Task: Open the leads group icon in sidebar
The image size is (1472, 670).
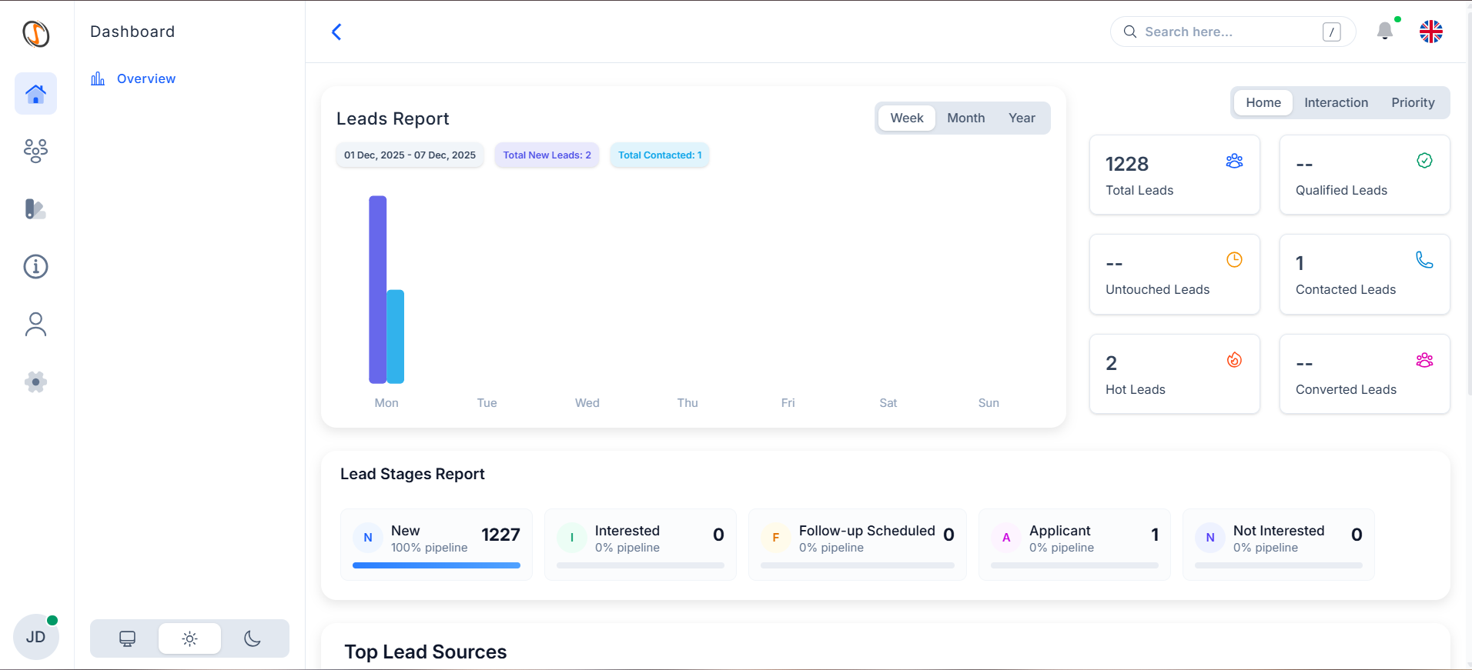Action: (x=35, y=151)
